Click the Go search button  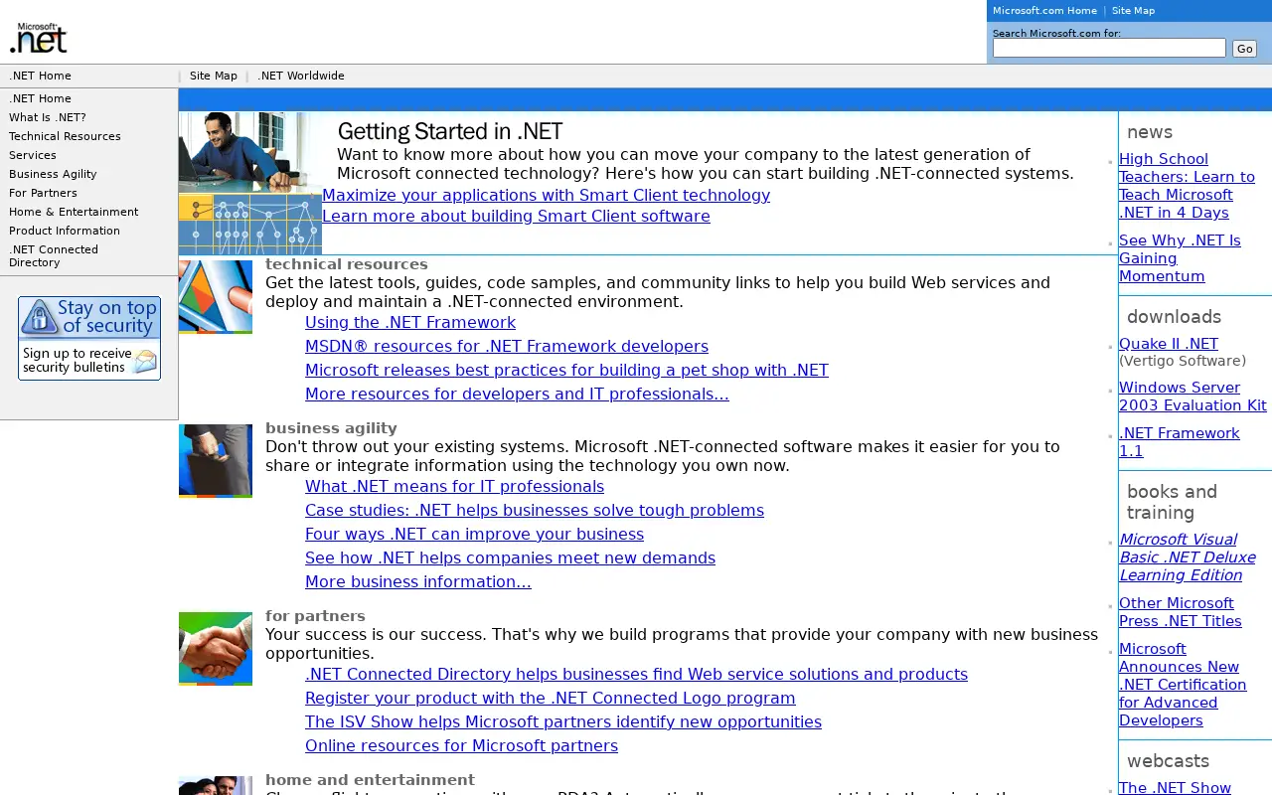1244,49
